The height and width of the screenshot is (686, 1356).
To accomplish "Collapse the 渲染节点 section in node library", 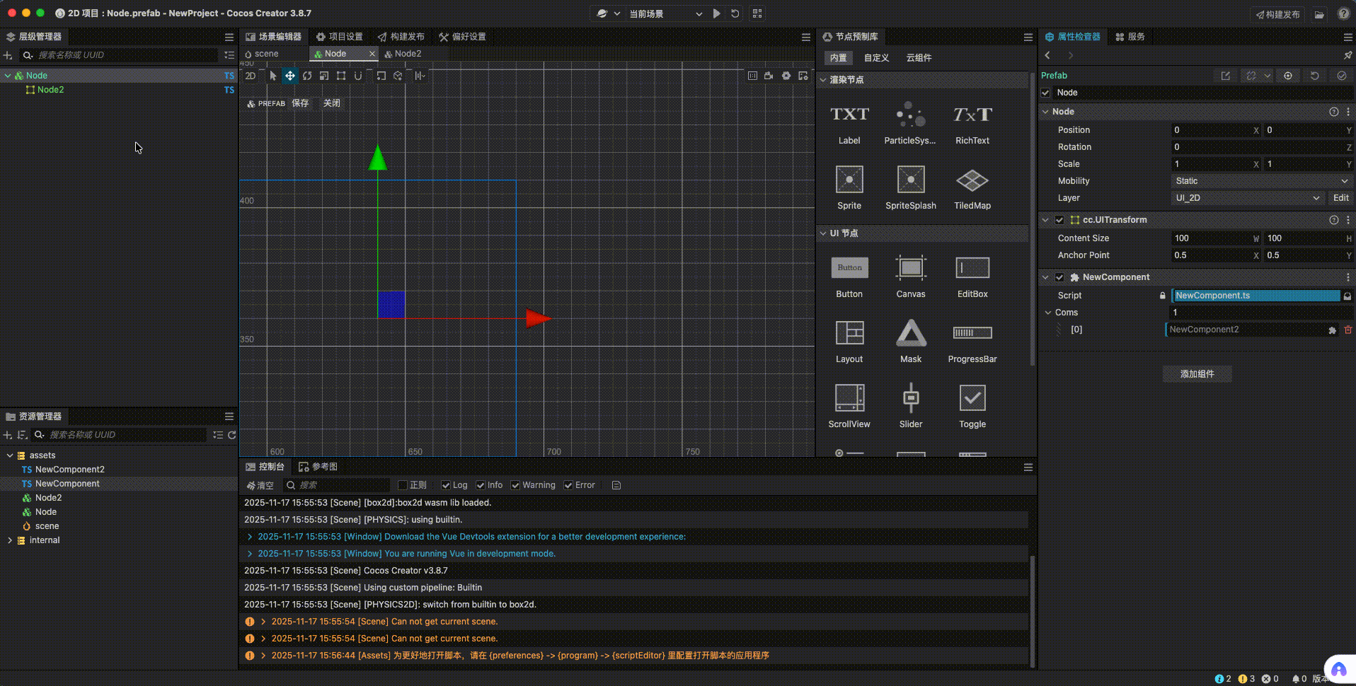I will (x=823, y=80).
